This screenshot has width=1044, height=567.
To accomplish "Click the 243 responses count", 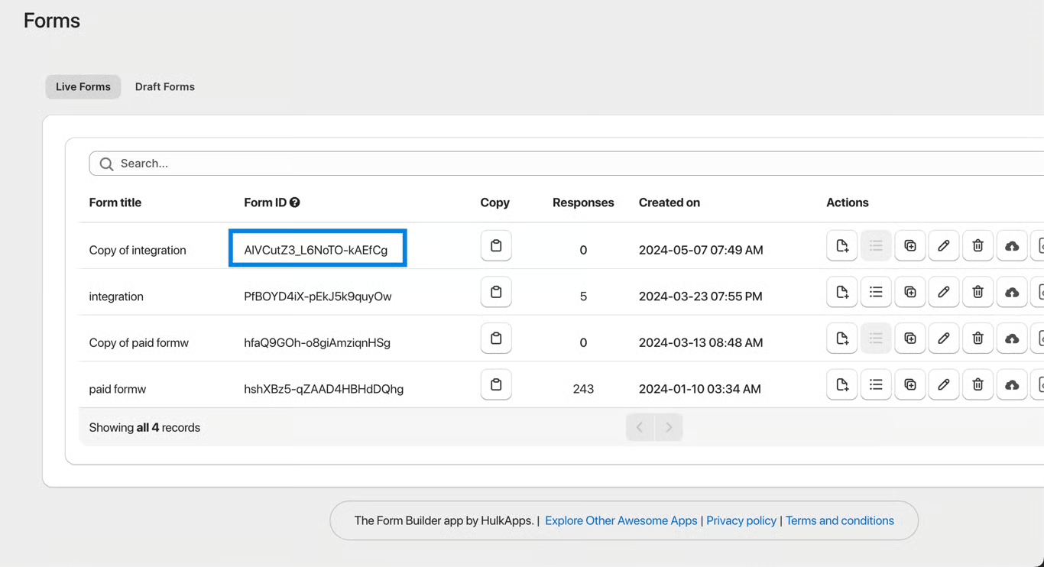I will (583, 389).
